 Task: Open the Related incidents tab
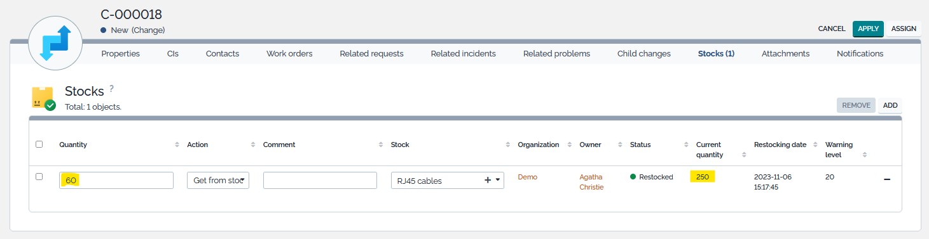(x=463, y=54)
